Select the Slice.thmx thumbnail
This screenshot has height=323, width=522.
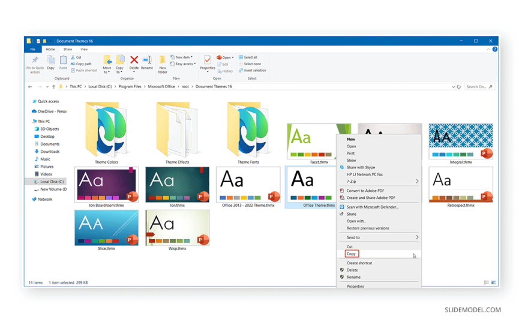pyautogui.click(x=107, y=228)
